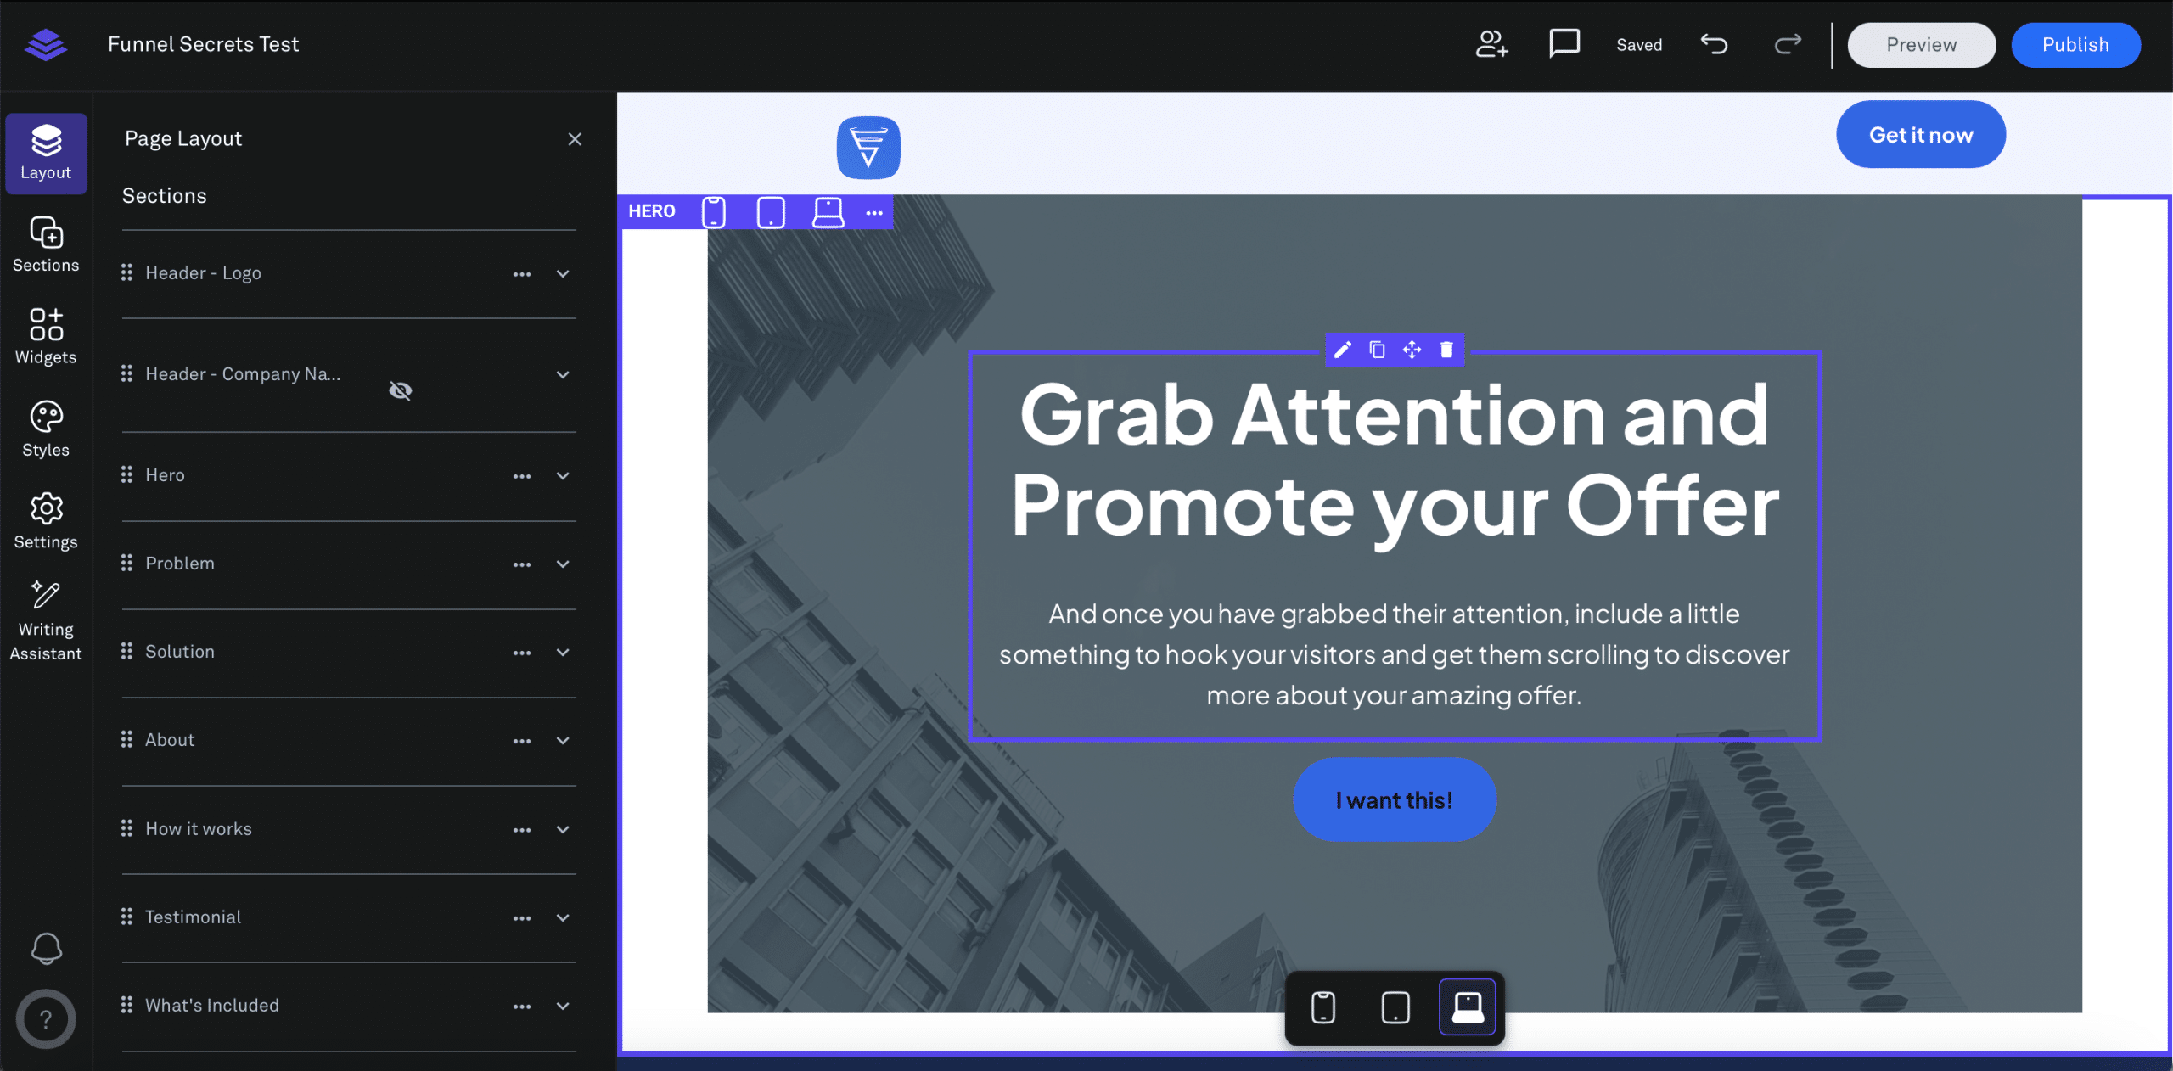The image size is (2173, 1071).
Task: Grab drag handle of About section
Action: pos(126,739)
